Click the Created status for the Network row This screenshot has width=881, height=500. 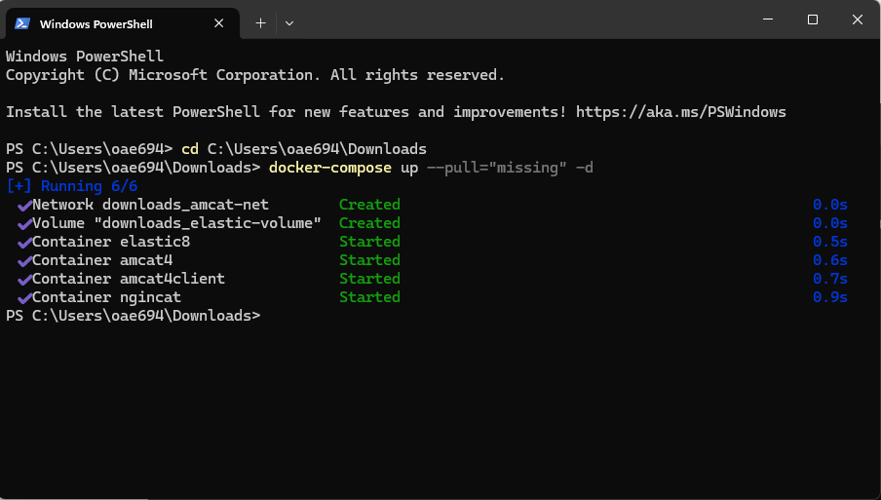point(369,205)
